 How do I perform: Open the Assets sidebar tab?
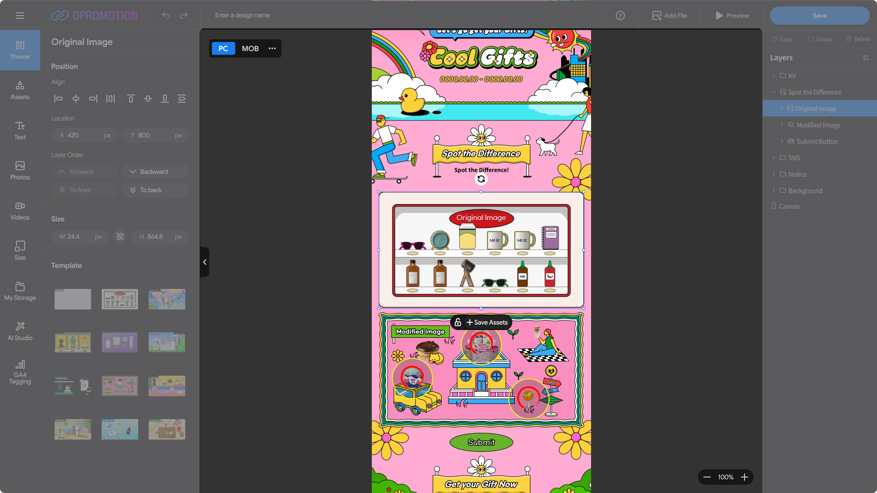[x=20, y=90]
